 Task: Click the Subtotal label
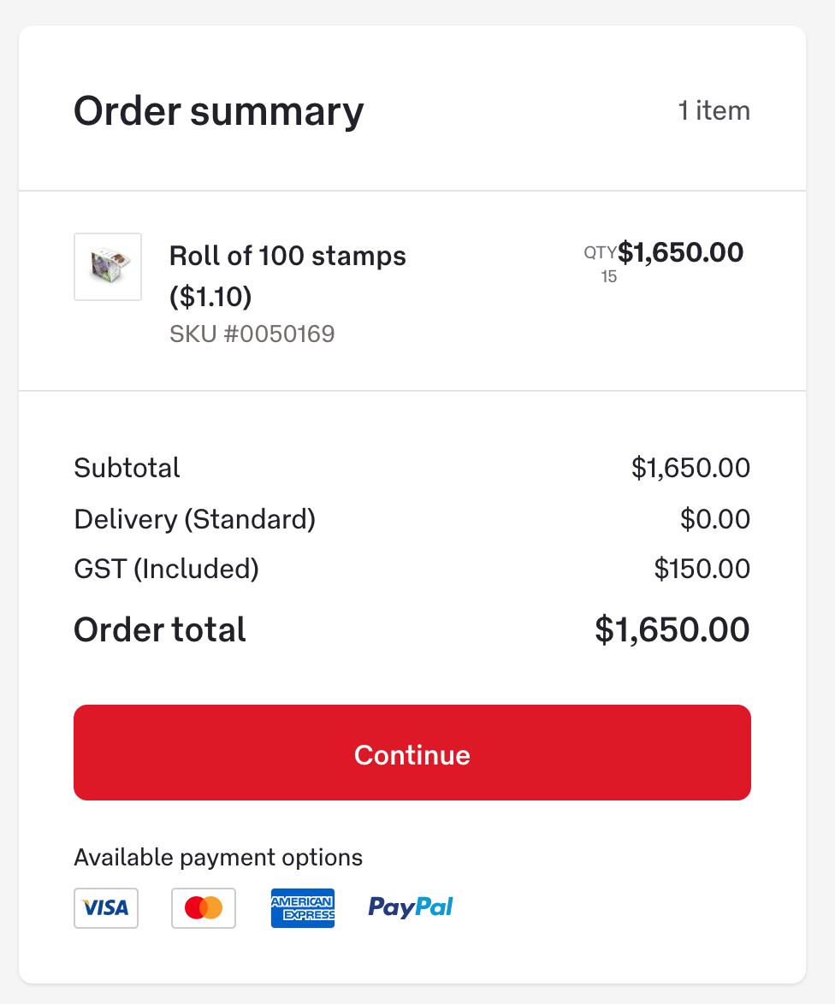127,468
